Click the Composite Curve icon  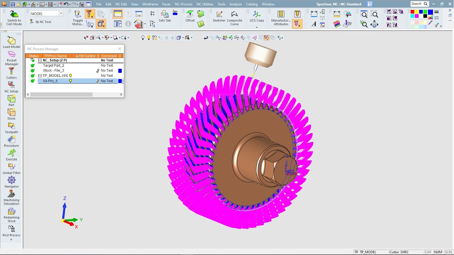tap(234, 14)
